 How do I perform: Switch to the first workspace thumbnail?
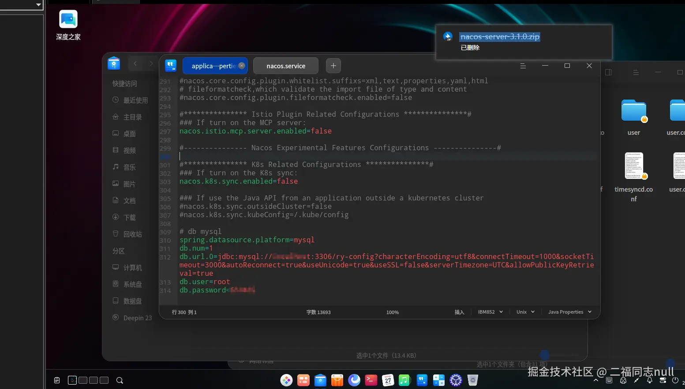tap(72, 380)
